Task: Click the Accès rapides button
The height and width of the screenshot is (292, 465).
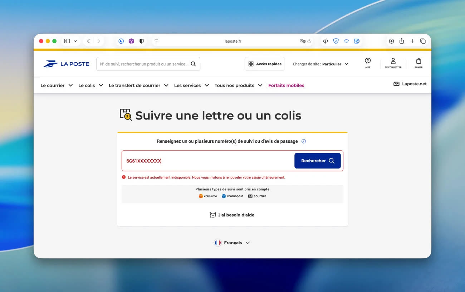Action: pos(265,64)
